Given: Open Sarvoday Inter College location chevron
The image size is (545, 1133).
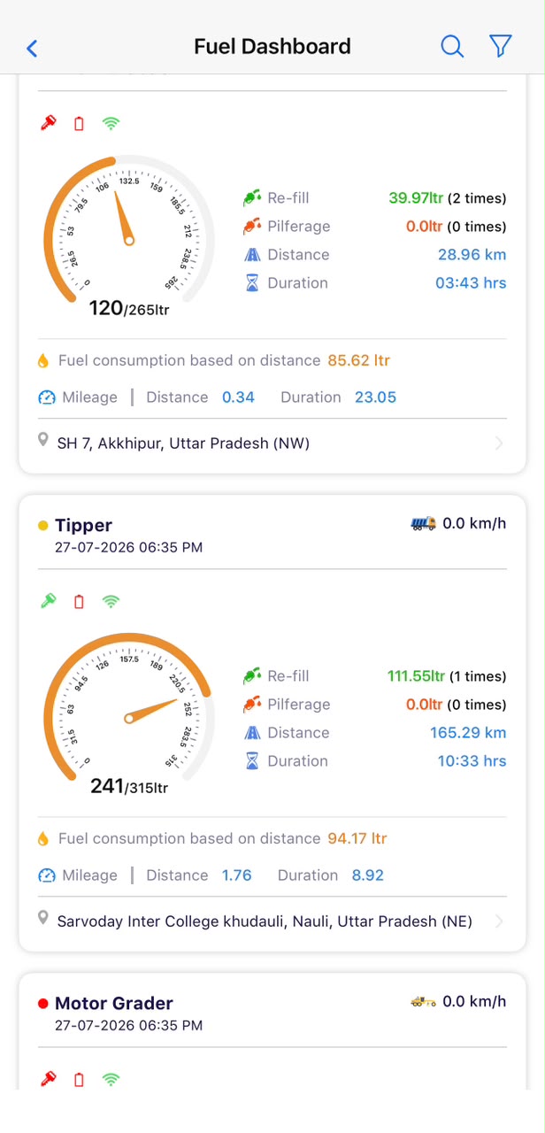Looking at the screenshot, I should pos(499,921).
